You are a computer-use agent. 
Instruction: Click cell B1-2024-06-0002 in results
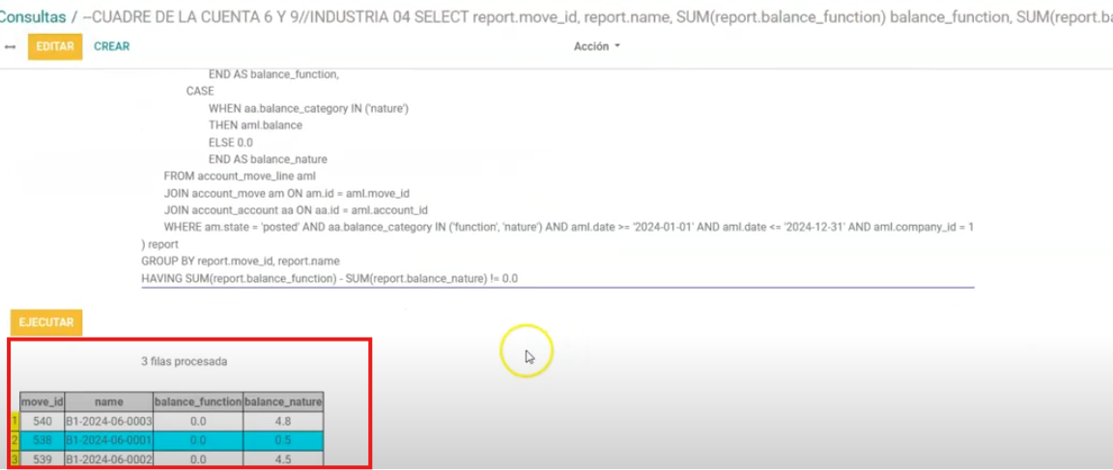(107, 458)
